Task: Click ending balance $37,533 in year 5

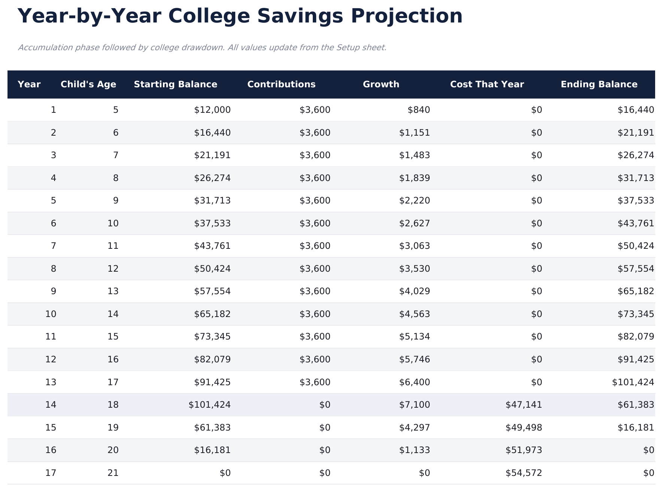Action: tap(636, 200)
